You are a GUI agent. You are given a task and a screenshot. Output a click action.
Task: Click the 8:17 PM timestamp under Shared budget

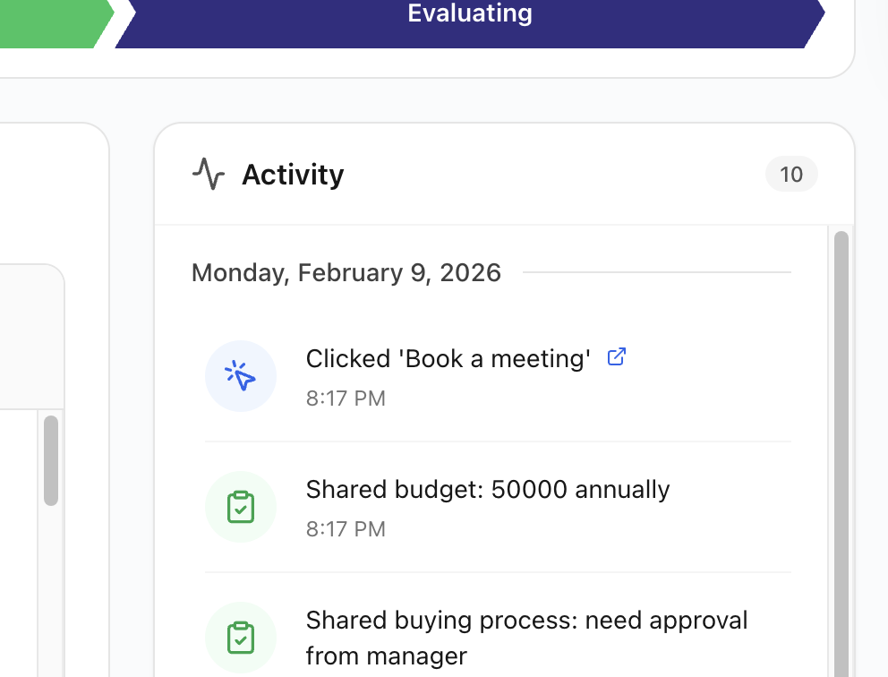(346, 529)
